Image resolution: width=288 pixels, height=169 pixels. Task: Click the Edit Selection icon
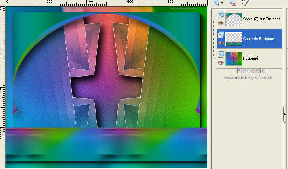[245, 3]
